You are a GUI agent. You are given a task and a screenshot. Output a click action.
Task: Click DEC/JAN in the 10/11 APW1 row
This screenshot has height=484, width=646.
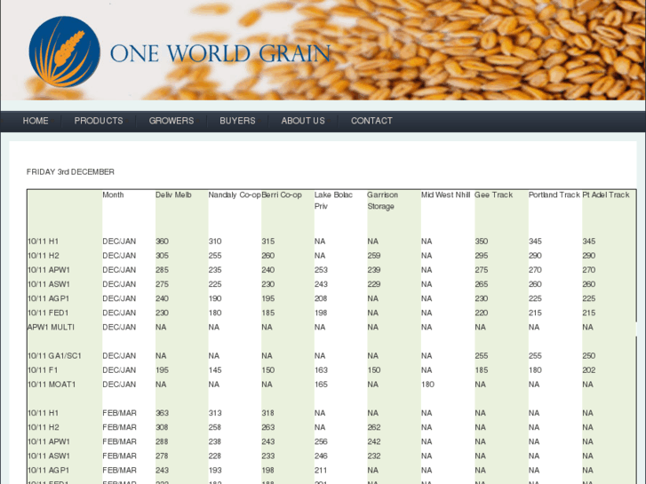pos(119,270)
